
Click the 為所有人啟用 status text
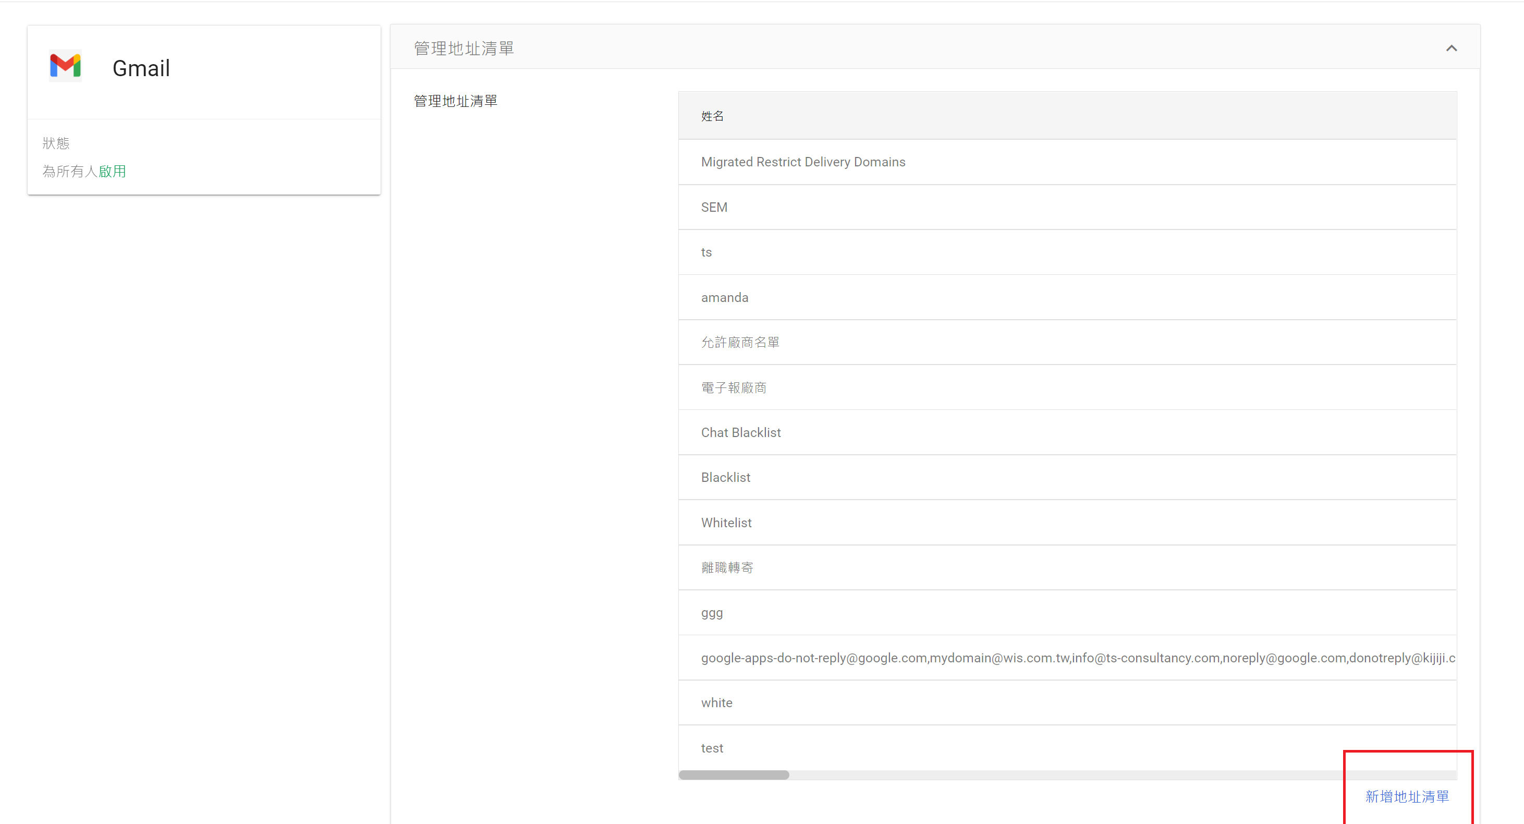point(84,171)
